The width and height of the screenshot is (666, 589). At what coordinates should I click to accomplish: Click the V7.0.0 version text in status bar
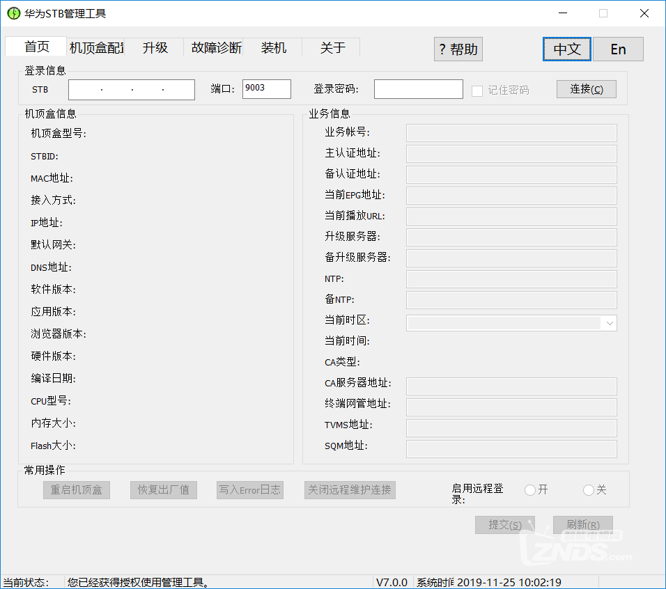pos(392,582)
